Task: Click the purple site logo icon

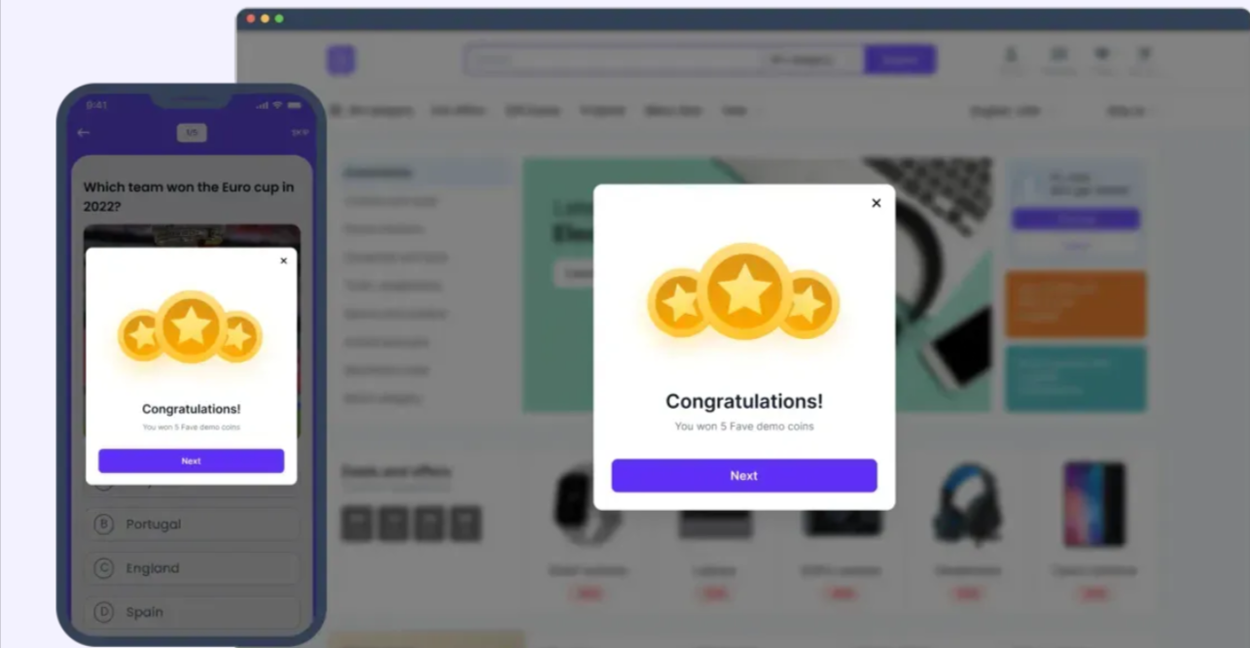Action: click(340, 60)
